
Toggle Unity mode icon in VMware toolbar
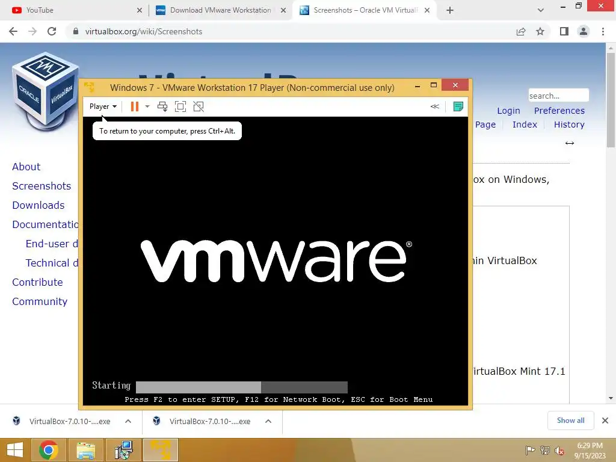(199, 106)
